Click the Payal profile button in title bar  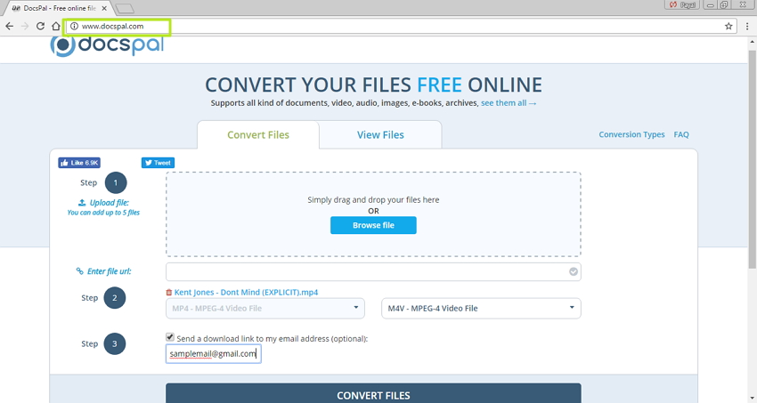click(683, 4)
